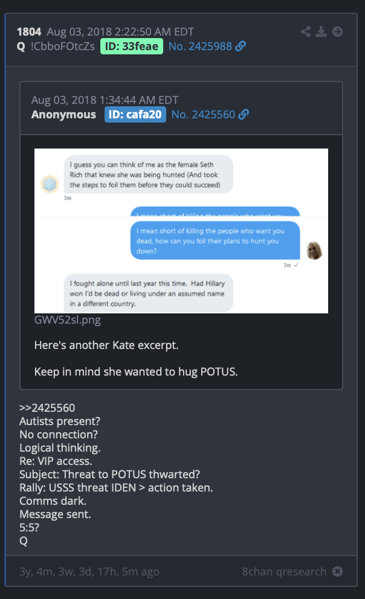This screenshot has height=599, width=365.
Task: Select the green ID: 33feae badge
Action: (x=132, y=46)
